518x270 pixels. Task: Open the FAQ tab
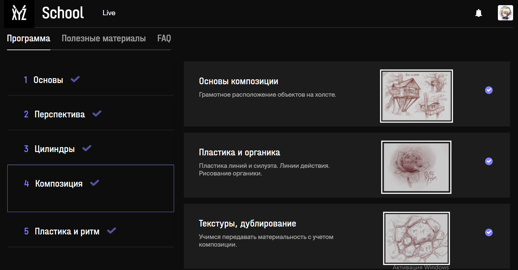(x=164, y=39)
